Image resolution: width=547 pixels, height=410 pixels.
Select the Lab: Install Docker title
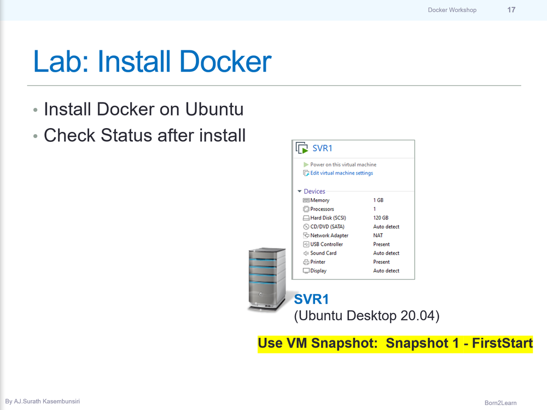(151, 61)
